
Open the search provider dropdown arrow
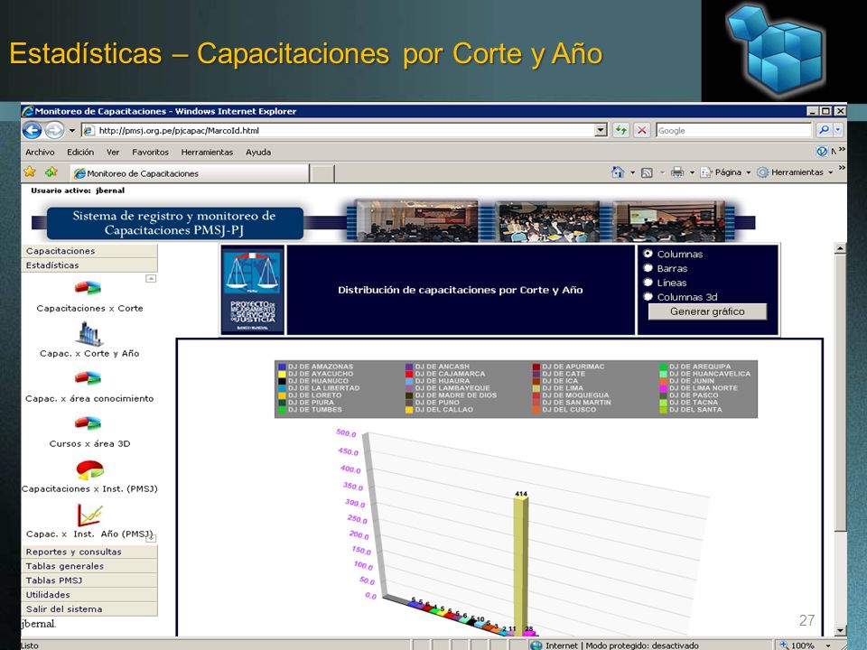click(x=838, y=130)
